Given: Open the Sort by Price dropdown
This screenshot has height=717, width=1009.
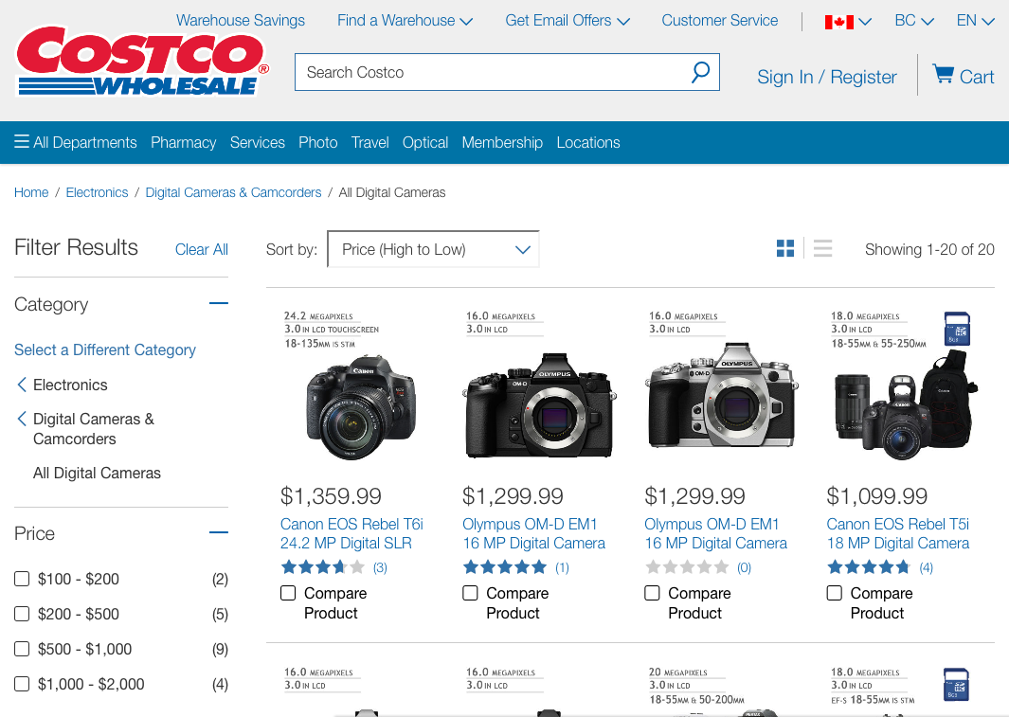Looking at the screenshot, I should click(x=433, y=249).
